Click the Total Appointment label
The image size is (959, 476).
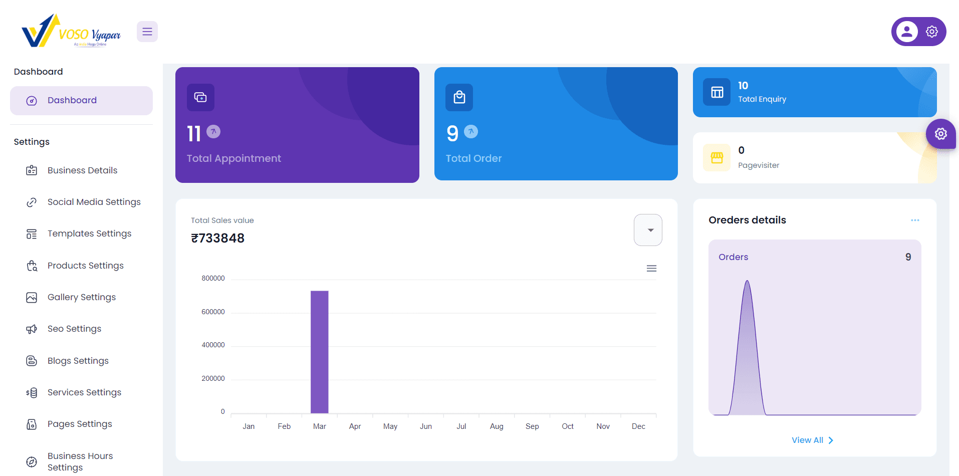point(233,158)
